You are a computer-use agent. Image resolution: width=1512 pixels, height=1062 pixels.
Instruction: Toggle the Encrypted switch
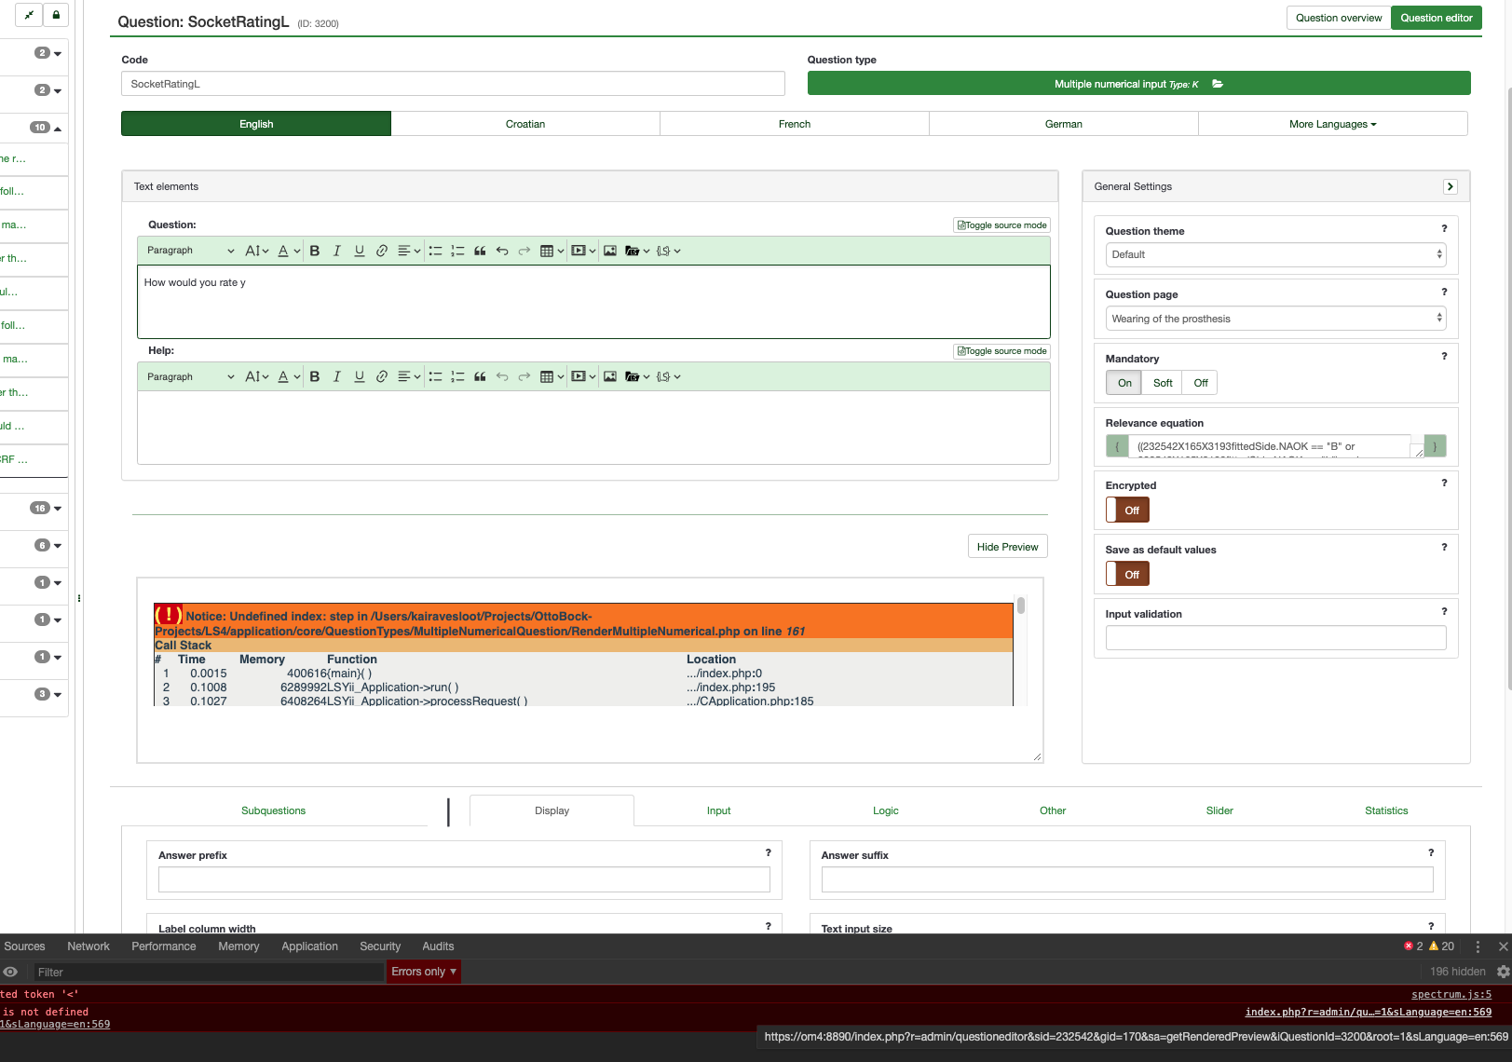tap(1127, 511)
